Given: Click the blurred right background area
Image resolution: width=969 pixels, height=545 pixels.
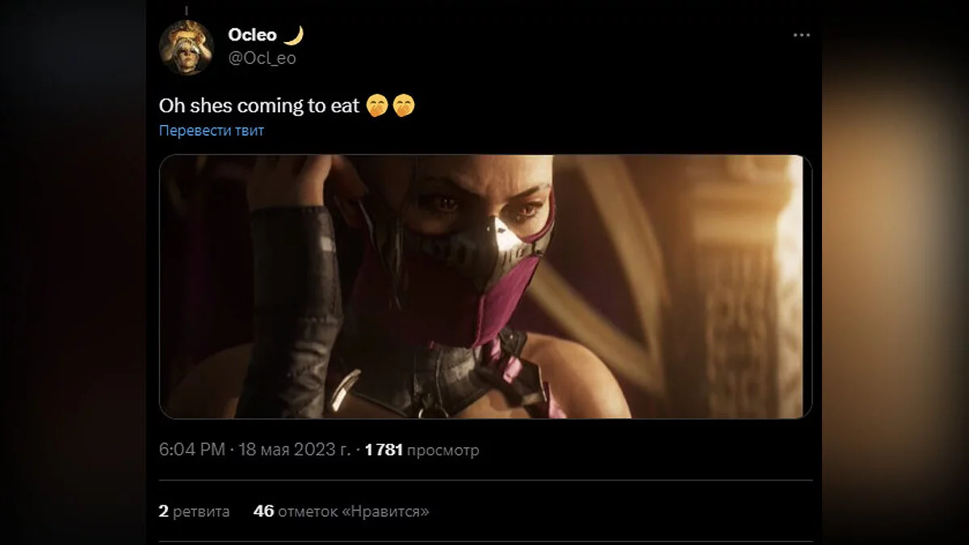Looking at the screenshot, I should [x=896, y=272].
